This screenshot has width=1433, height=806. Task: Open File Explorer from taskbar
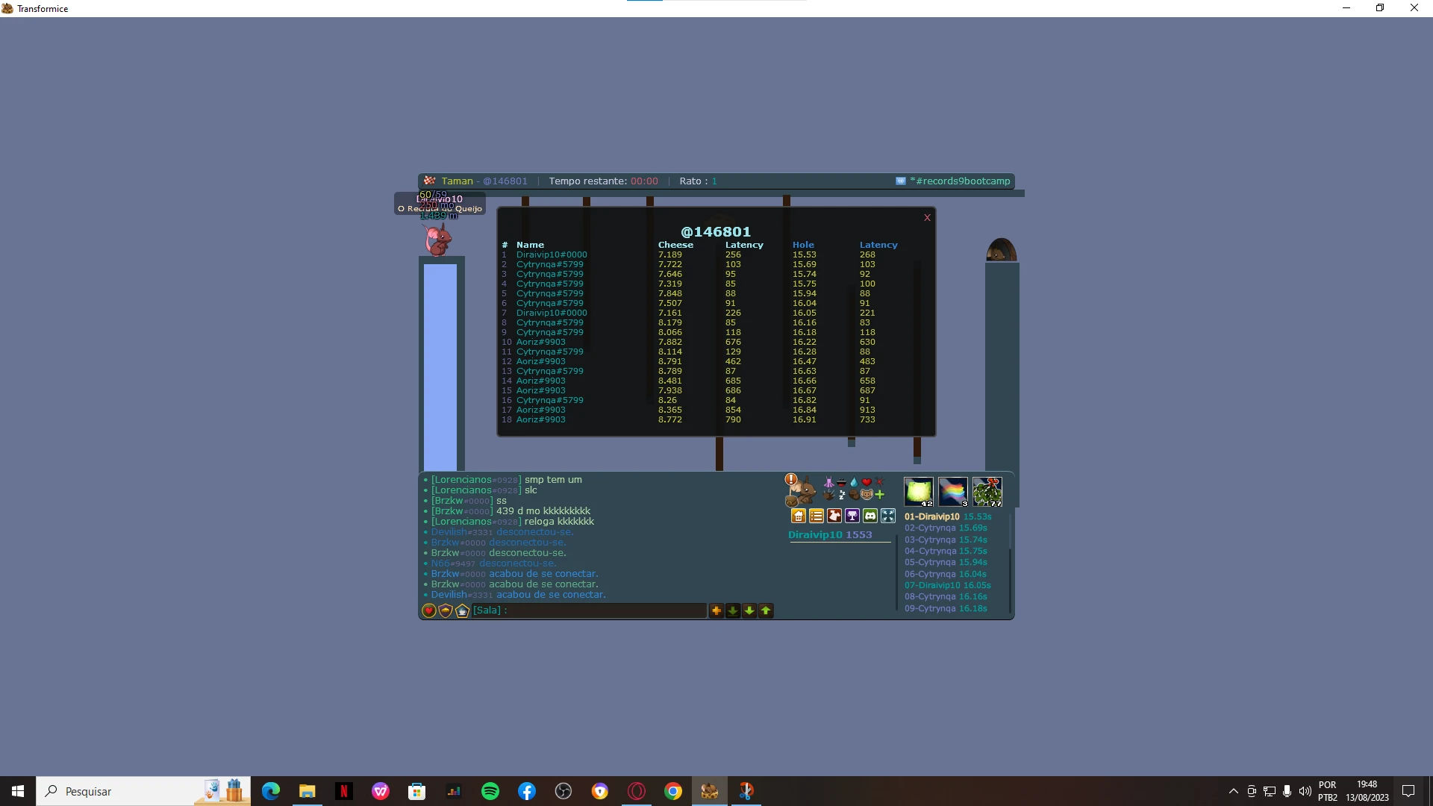point(307,791)
